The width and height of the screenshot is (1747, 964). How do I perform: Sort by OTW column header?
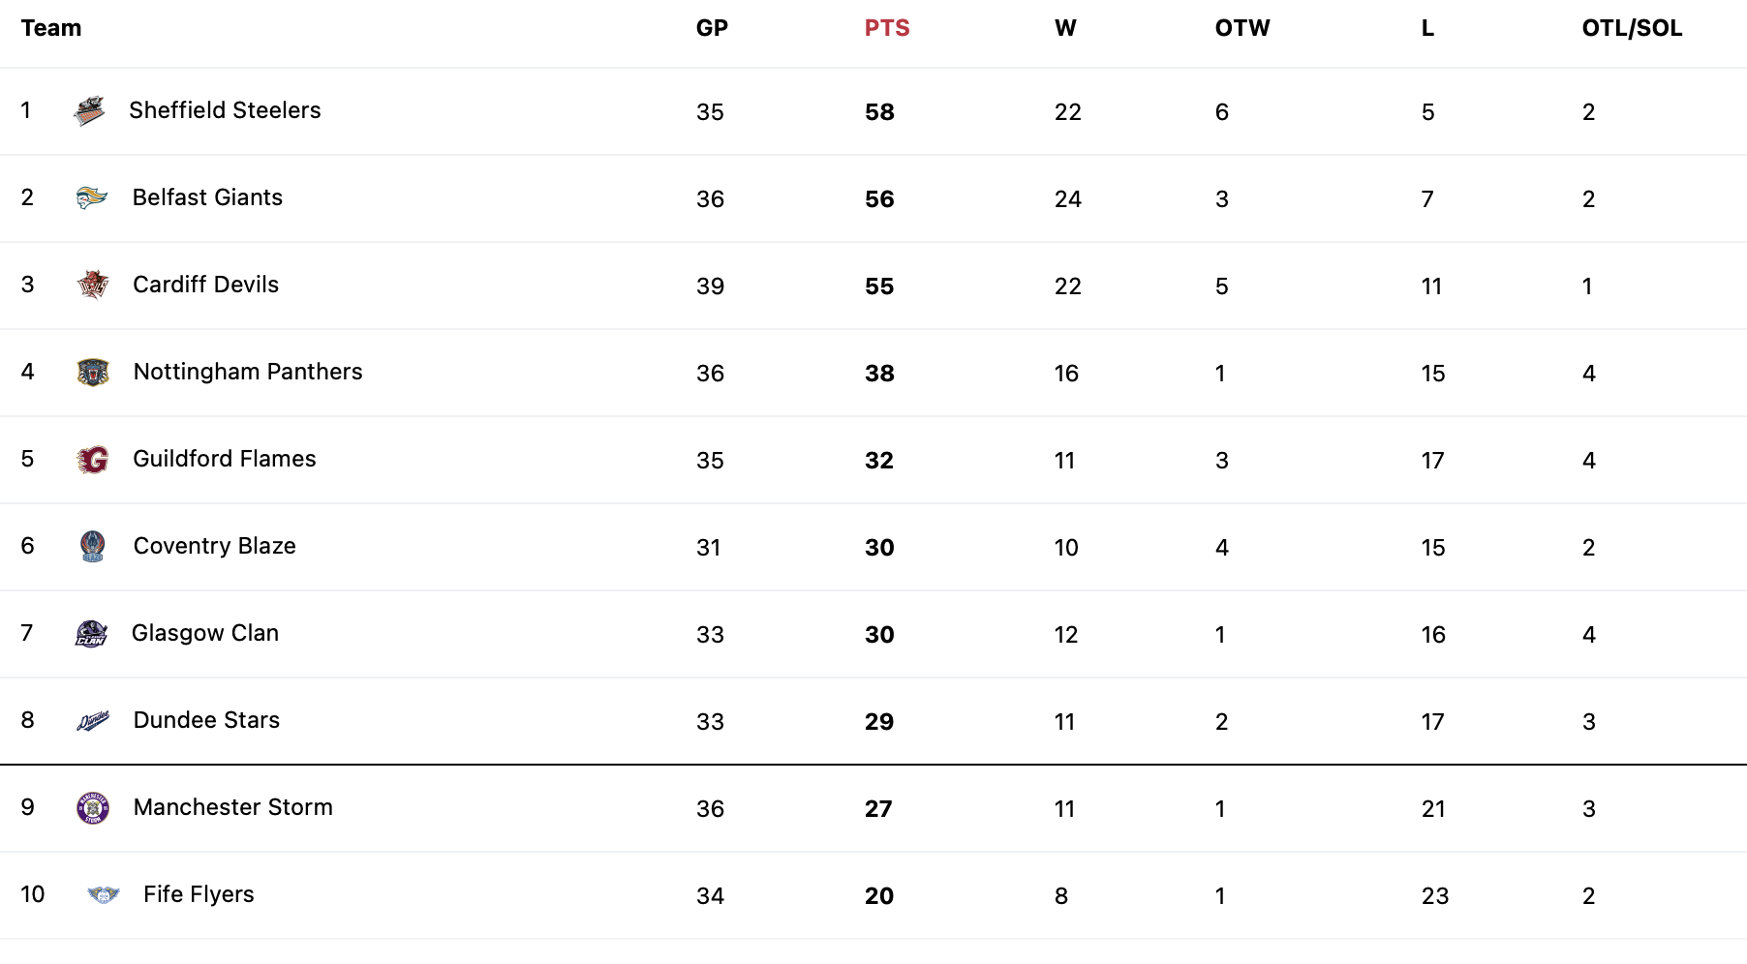coord(1242,28)
